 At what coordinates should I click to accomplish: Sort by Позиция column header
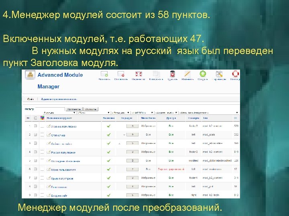[x=193, y=118]
